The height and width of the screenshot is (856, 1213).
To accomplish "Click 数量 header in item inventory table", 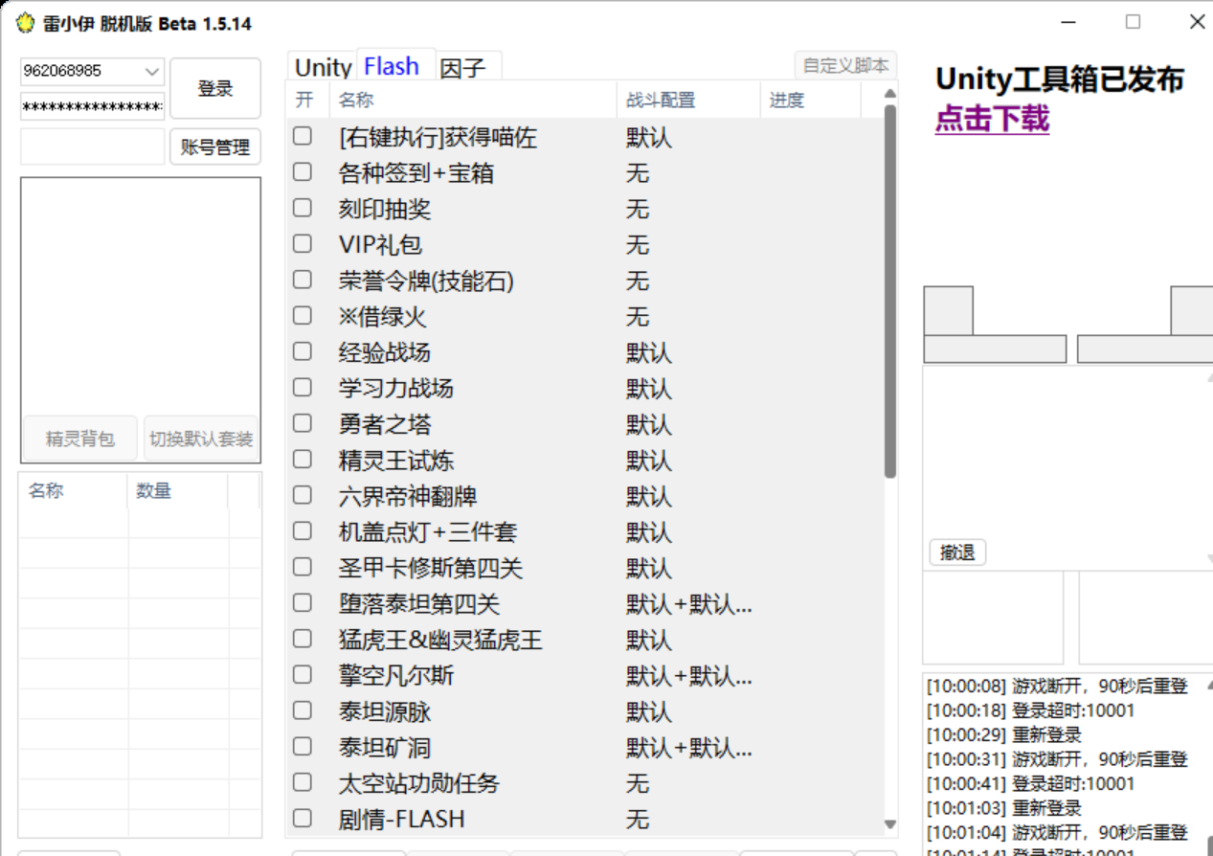I will tap(178, 490).
